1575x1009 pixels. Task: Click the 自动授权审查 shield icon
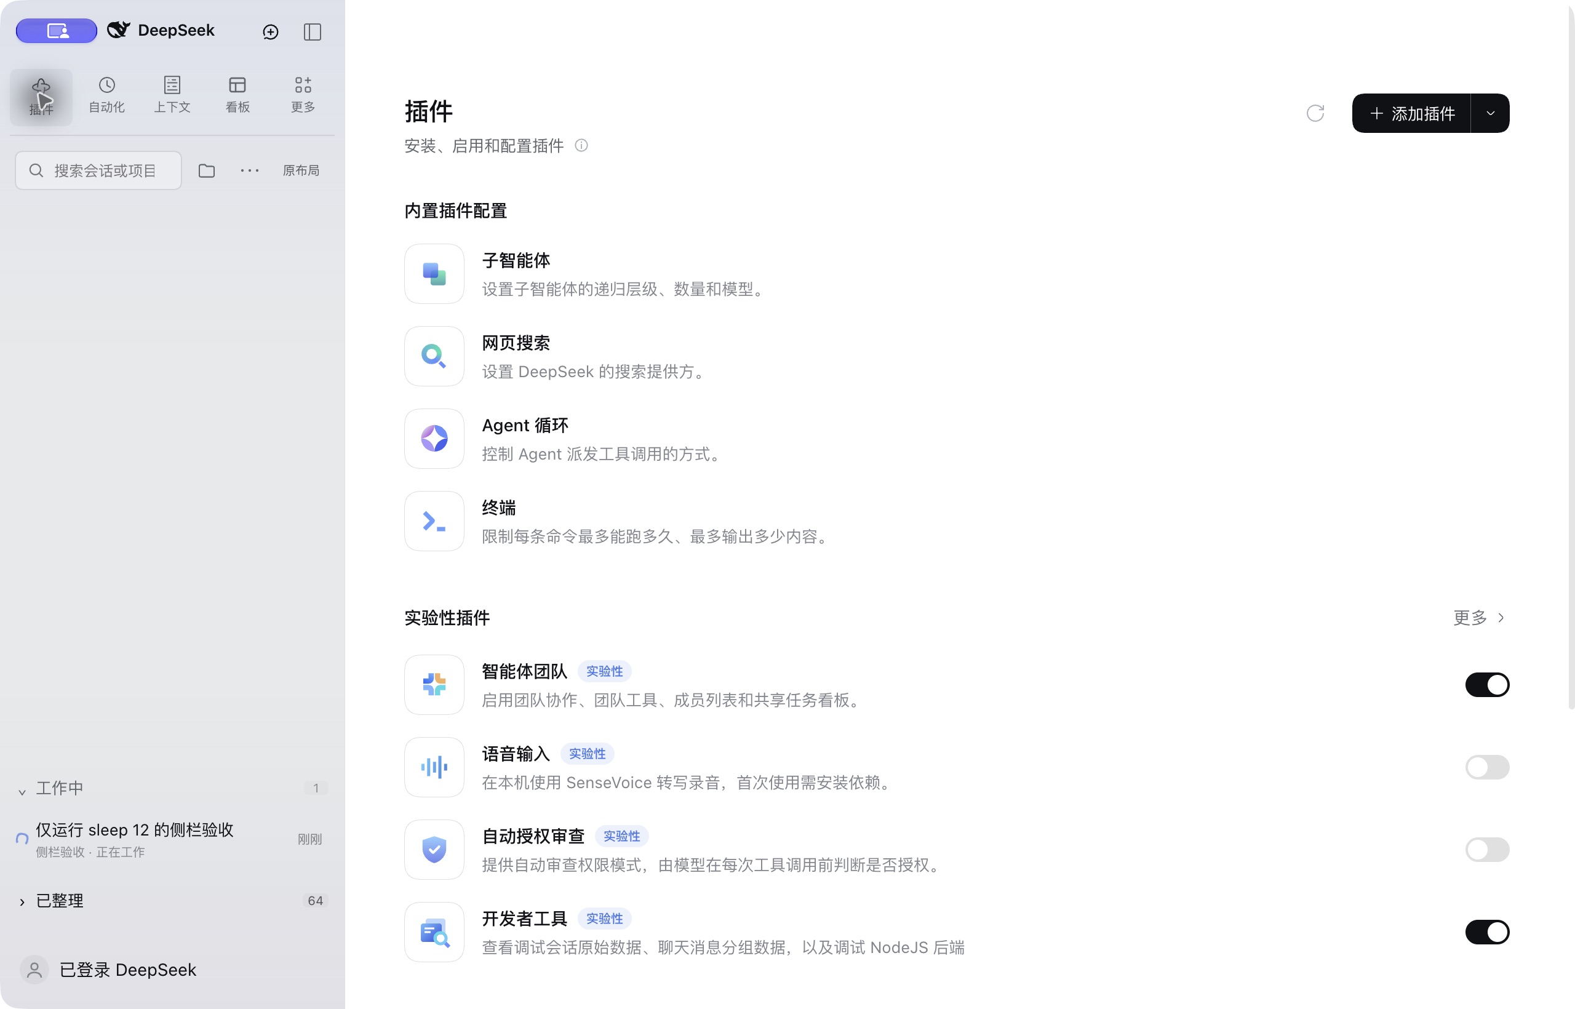[x=434, y=850]
